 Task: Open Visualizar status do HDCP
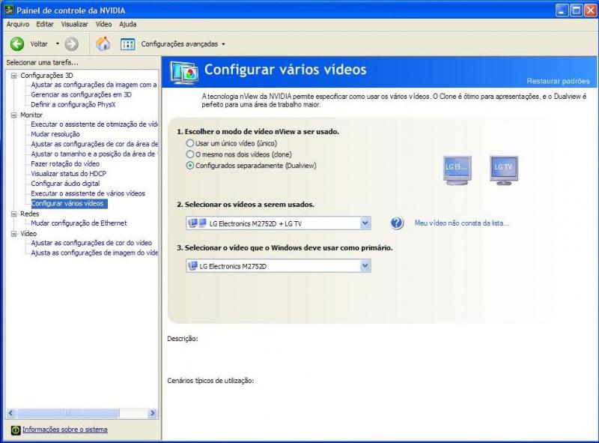click(69, 174)
